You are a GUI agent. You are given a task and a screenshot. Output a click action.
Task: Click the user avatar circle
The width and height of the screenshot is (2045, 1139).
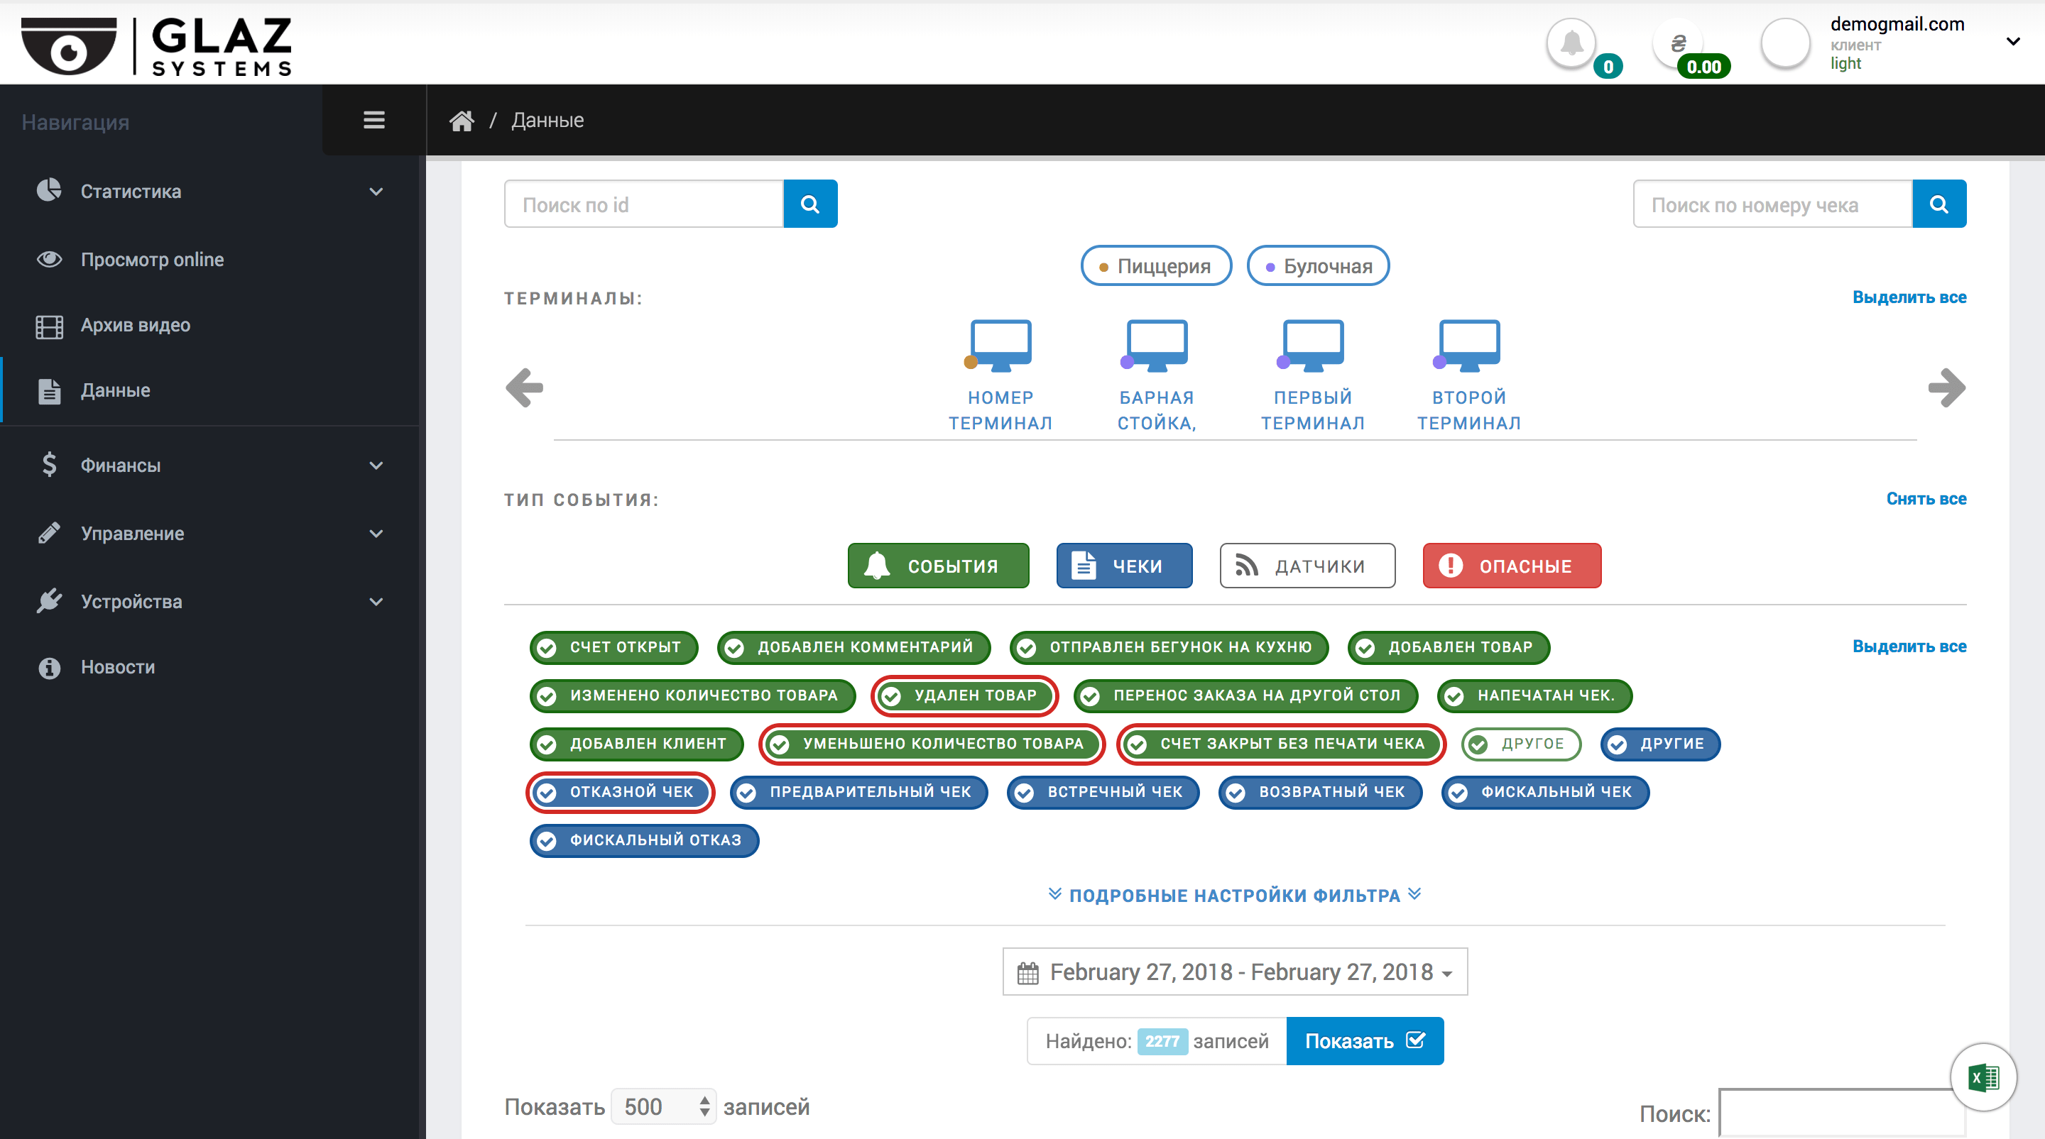click(1785, 43)
